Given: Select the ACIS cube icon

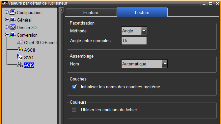Looking at the screenshot, I should click(x=20, y=65).
